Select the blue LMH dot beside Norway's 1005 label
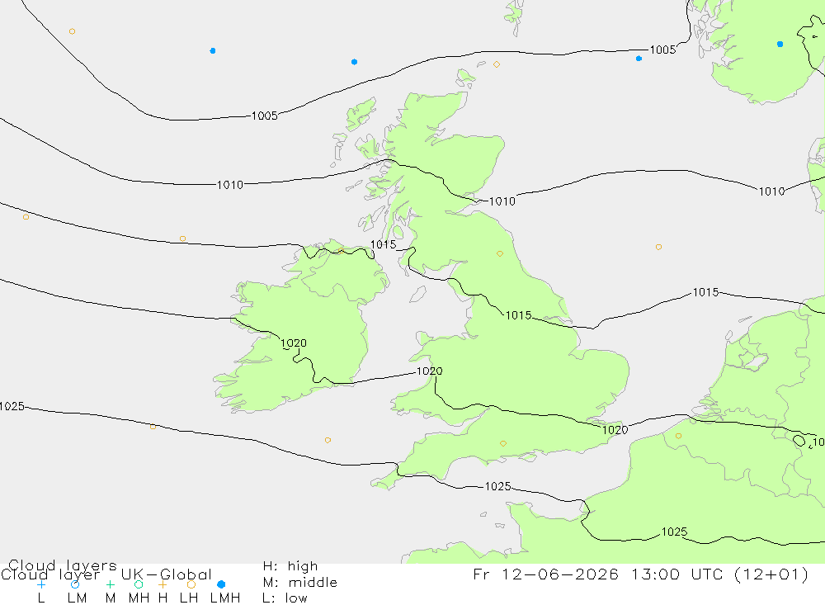 639,59
